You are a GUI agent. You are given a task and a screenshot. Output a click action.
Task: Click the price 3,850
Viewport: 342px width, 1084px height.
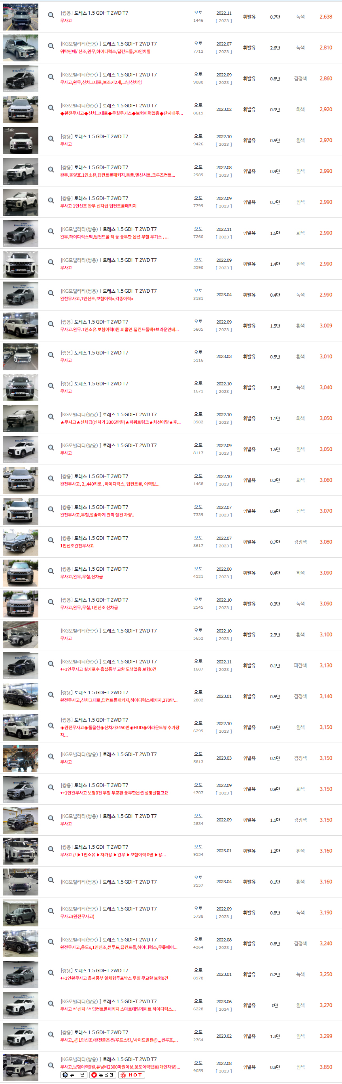[326, 1067]
